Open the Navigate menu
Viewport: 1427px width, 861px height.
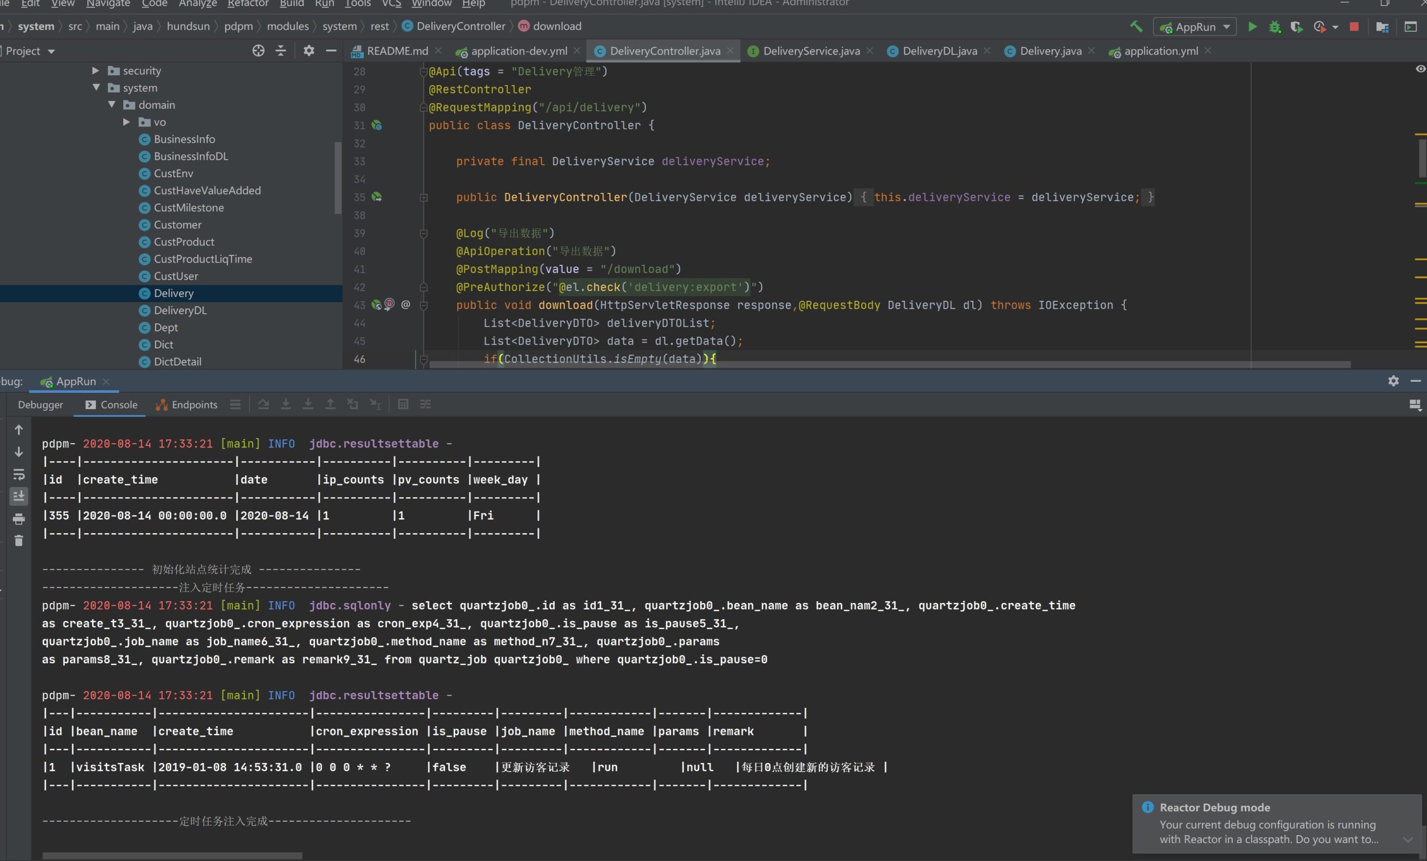point(108,3)
